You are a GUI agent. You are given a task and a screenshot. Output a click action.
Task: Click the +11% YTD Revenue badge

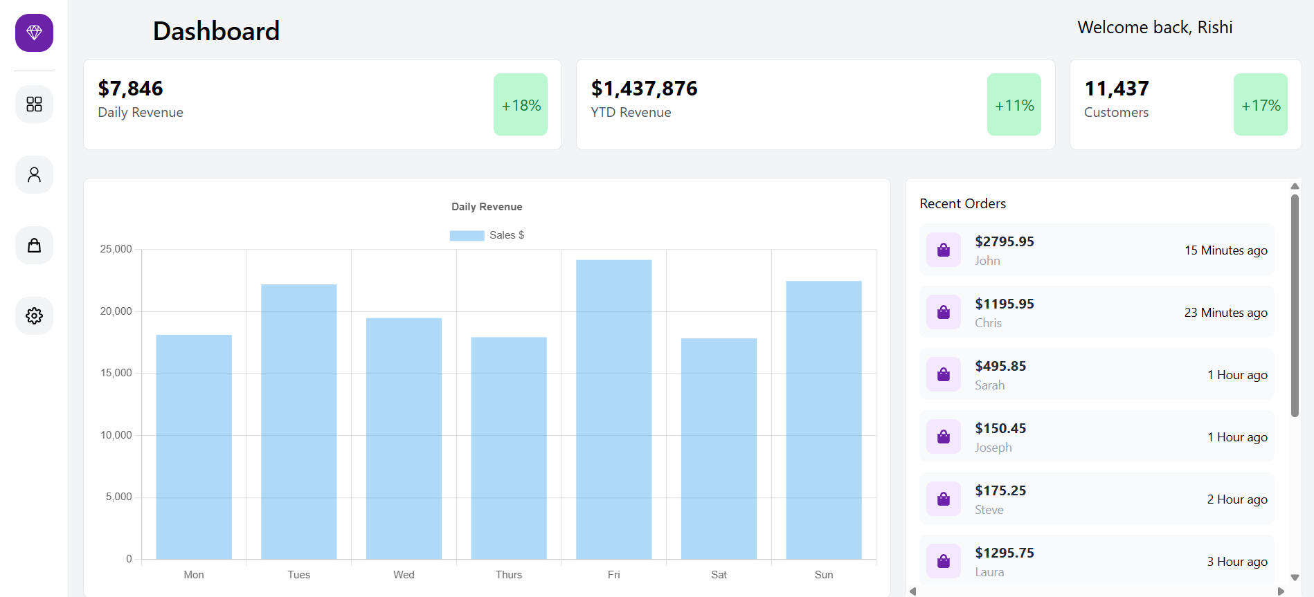click(1014, 104)
